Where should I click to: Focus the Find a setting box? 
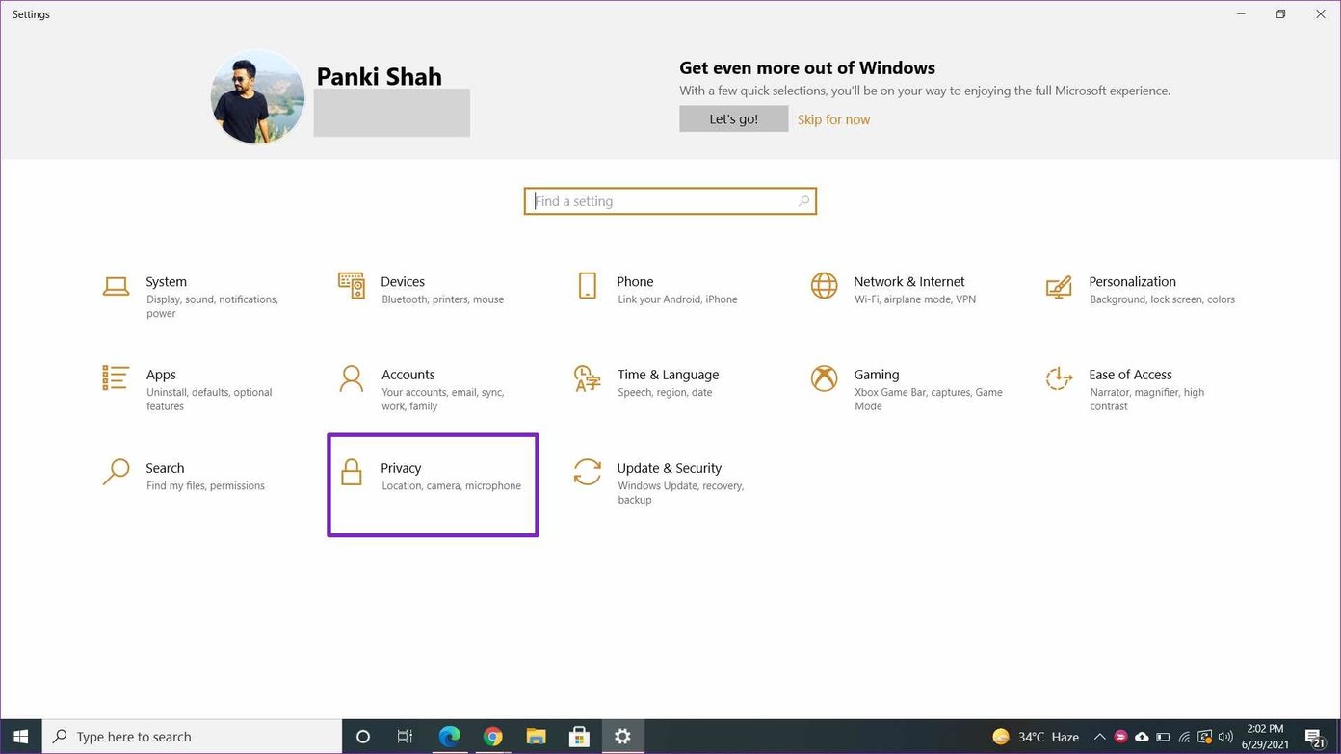click(670, 201)
